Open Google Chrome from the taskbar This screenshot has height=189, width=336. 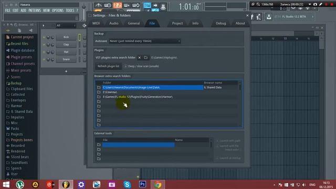click(158, 184)
